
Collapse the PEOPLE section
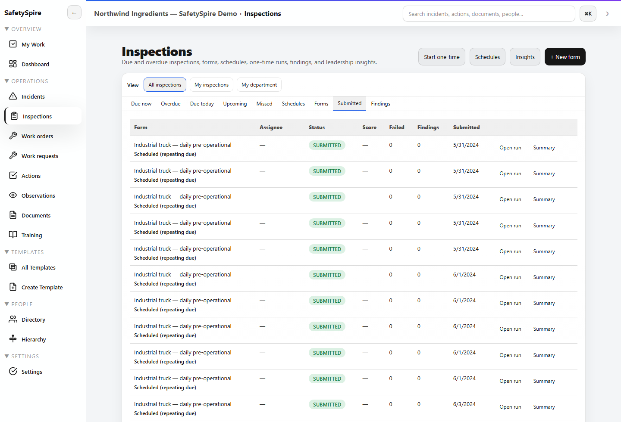[x=19, y=304]
